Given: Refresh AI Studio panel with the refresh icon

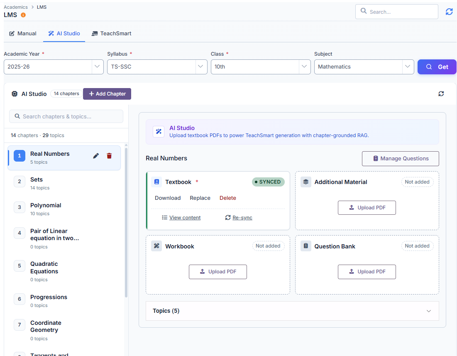Looking at the screenshot, I should pos(441,93).
